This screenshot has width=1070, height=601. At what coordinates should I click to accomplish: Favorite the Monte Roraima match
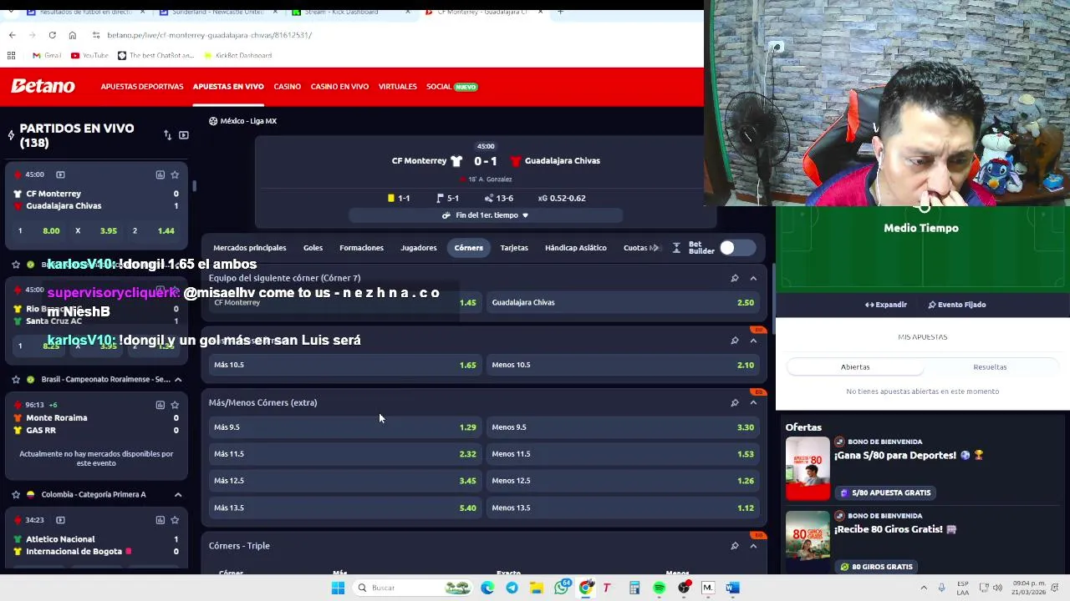point(175,405)
